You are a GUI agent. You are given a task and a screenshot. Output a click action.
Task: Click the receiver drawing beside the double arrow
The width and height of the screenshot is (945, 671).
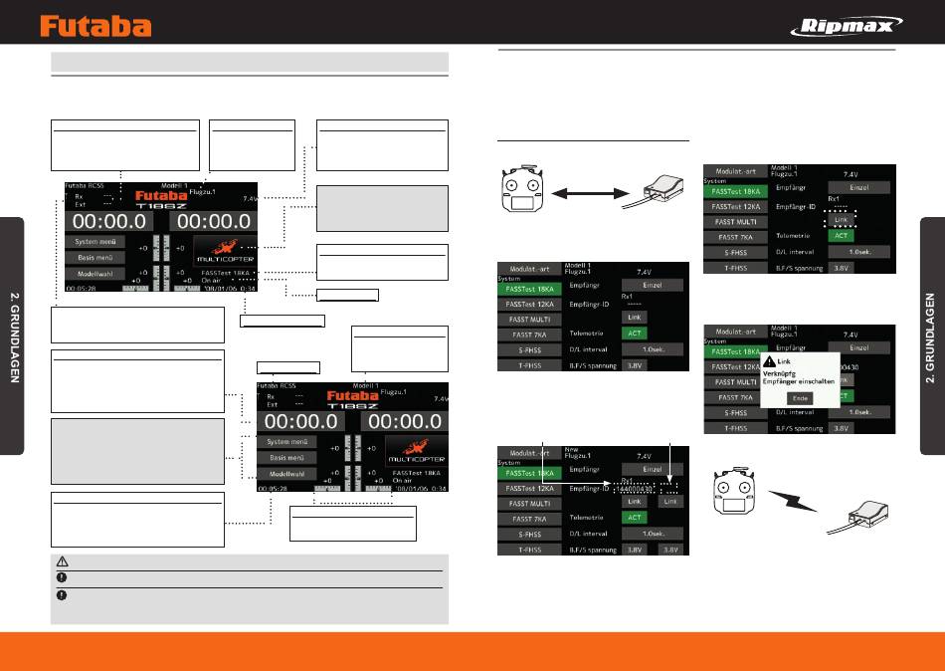(x=654, y=190)
